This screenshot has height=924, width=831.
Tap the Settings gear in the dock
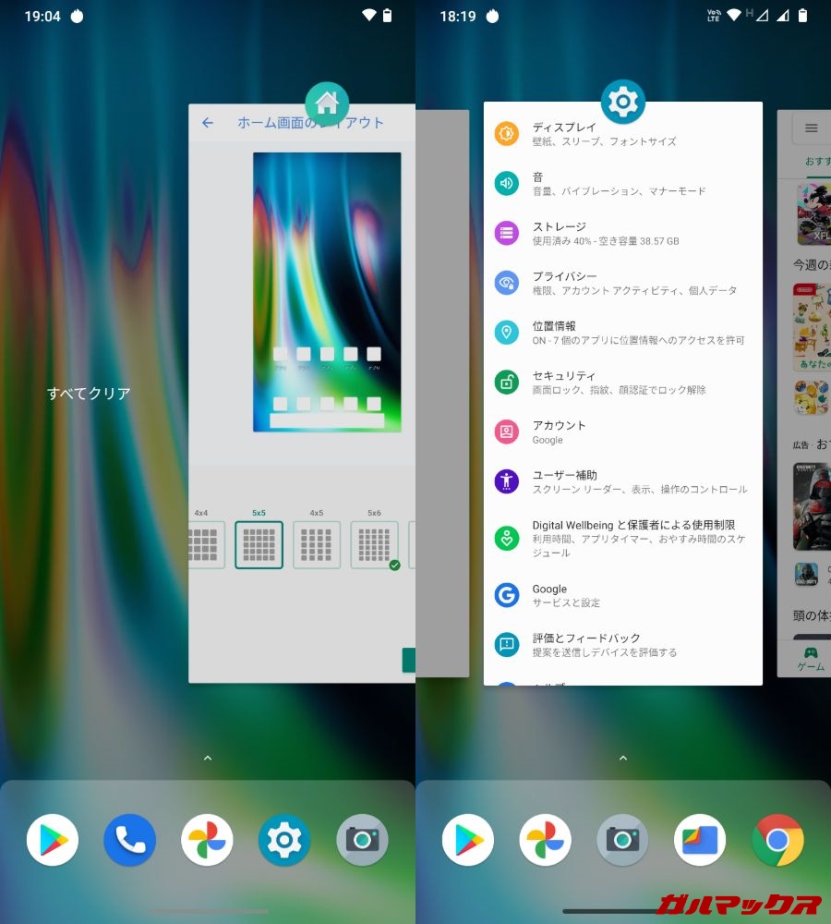point(284,840)
